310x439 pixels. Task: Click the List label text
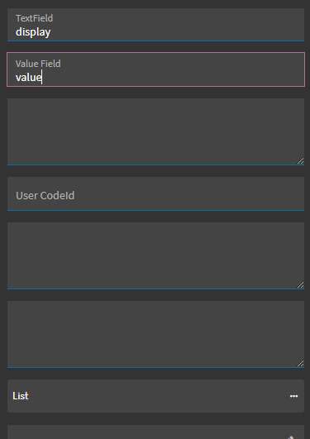pos(21,396)
